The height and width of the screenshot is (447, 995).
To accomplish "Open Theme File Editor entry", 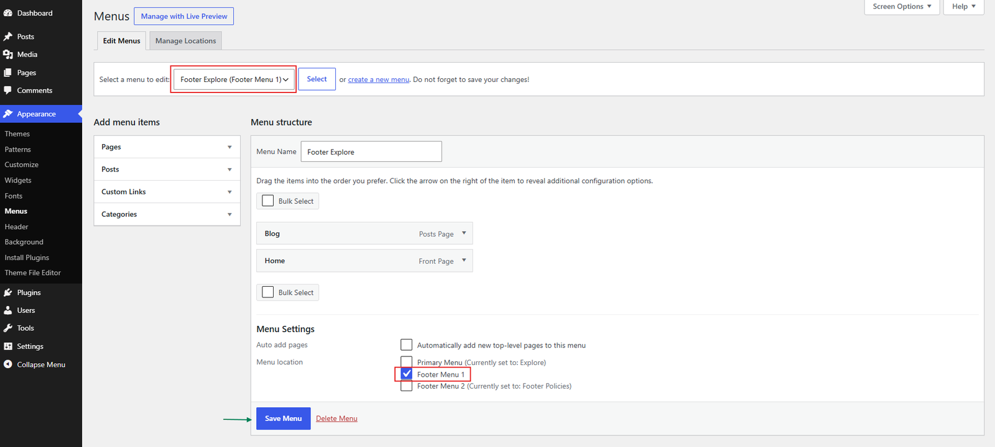I will pos(33,273).
